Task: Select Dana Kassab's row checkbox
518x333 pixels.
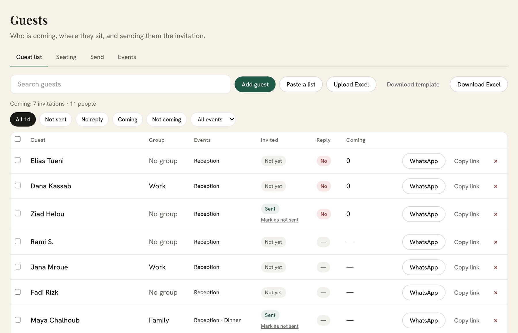Action: coord(18,185)
